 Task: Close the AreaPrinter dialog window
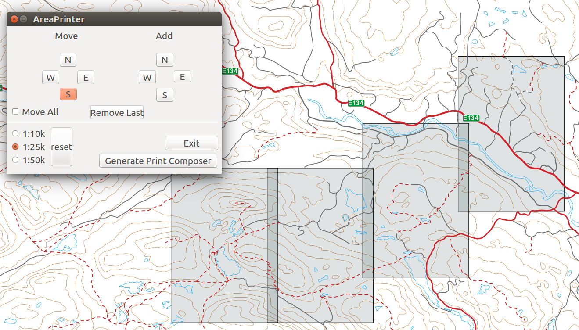tap(14, 19)
